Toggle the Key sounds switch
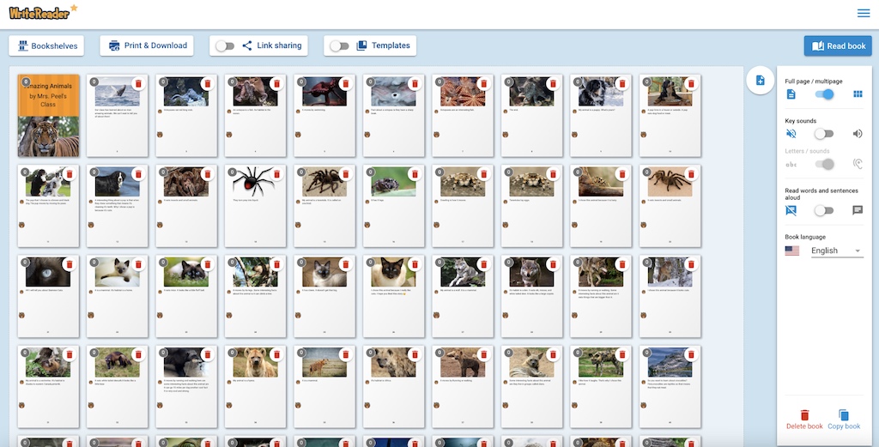 point(824,133)
